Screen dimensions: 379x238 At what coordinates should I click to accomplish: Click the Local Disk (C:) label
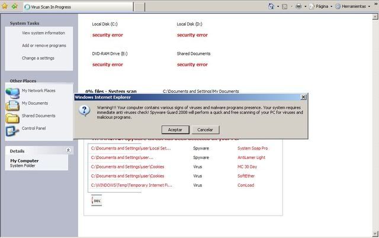[x=105, y=24]
